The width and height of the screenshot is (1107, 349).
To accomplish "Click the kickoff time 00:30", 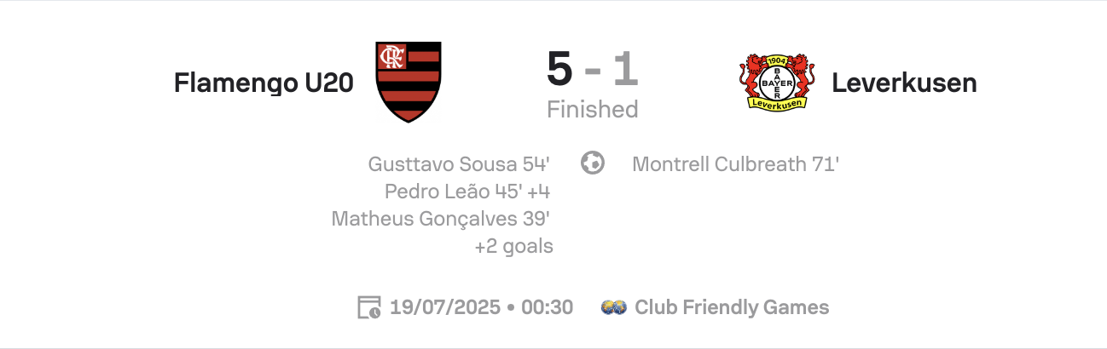I will click(x=547, y=307).
